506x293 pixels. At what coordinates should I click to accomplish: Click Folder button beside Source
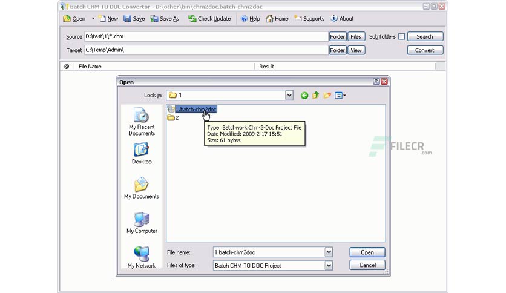tap(338, 36)
